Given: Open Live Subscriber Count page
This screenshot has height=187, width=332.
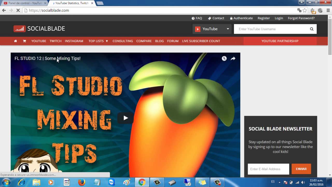Looking at the screenshot, I should [201, 41].
